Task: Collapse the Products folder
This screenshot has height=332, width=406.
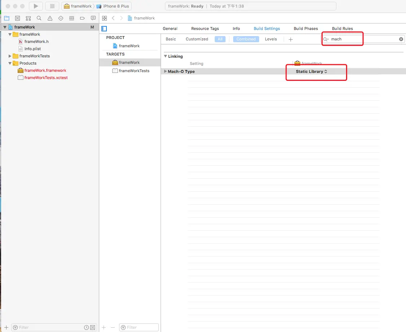Action: [x=10, y=63]
